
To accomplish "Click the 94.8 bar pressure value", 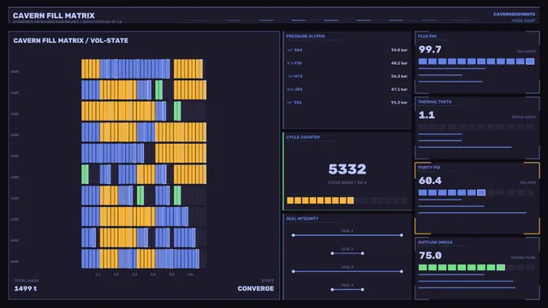I will (399, 50).
